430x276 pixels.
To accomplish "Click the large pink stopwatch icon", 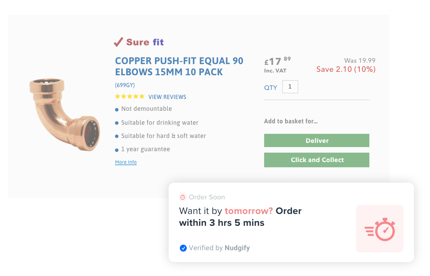I will point(380,229).
